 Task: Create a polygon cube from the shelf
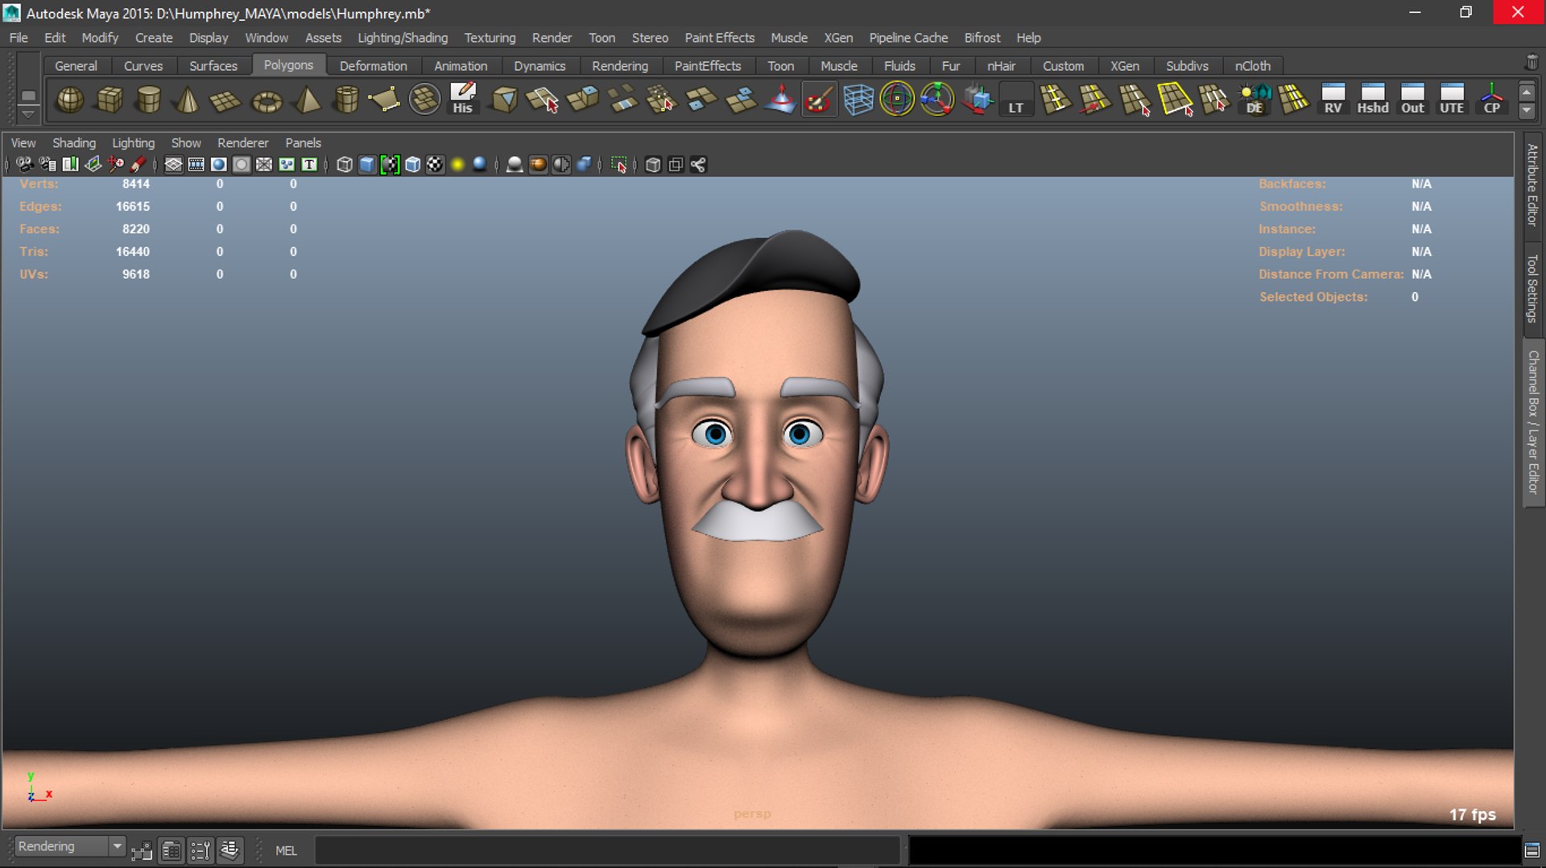click(x=110, y=100)
